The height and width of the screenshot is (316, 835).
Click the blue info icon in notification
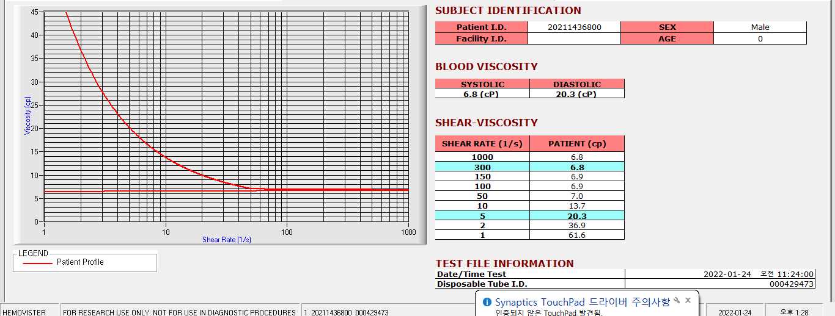coord(487,302)
